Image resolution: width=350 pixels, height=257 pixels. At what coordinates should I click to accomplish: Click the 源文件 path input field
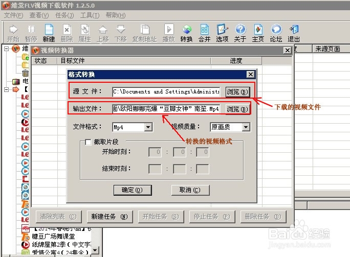coord(166,92)
